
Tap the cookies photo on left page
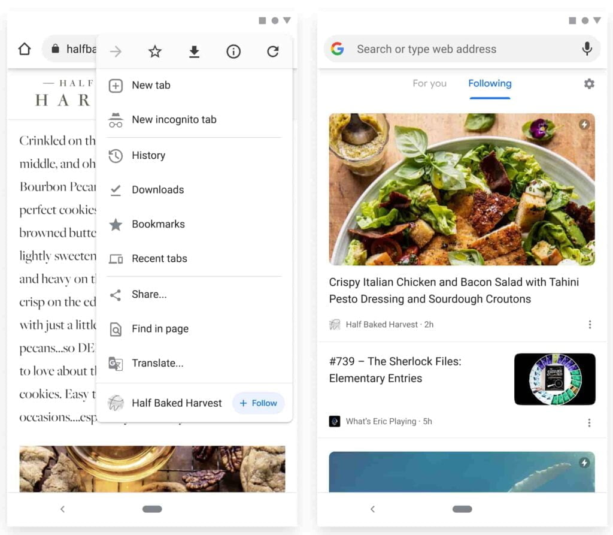[x=152, y=469]
